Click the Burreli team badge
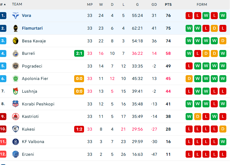Viewport: 234px width, 165px height. (15, 53)
